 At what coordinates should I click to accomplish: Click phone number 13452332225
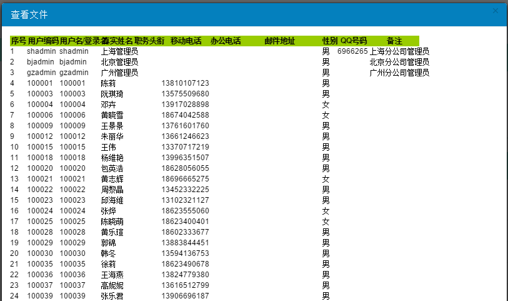click(186, 190)
